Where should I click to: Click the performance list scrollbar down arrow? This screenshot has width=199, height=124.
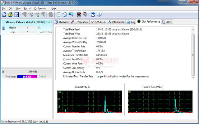click(x=193, y=78)
